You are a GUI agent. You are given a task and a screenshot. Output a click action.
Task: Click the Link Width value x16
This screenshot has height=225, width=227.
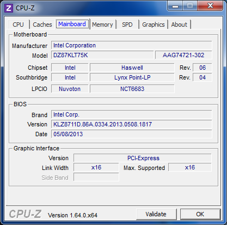(96, 167)
